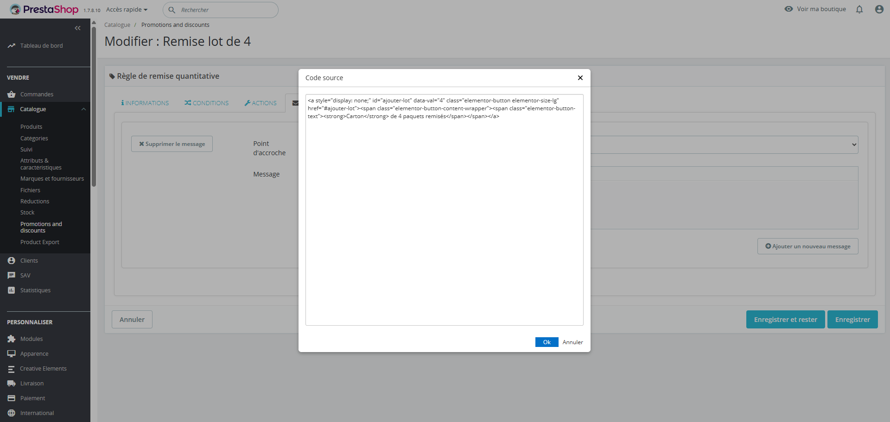Open the user account avatar menu
The height and width of the screenshot is (422, 890).
879,9
